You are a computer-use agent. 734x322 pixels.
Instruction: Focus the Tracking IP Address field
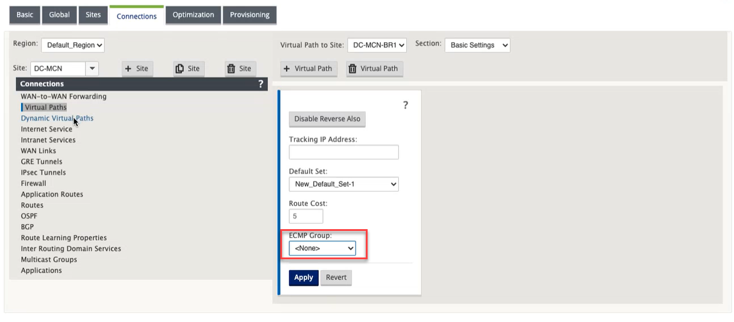(x=343, y=152)
